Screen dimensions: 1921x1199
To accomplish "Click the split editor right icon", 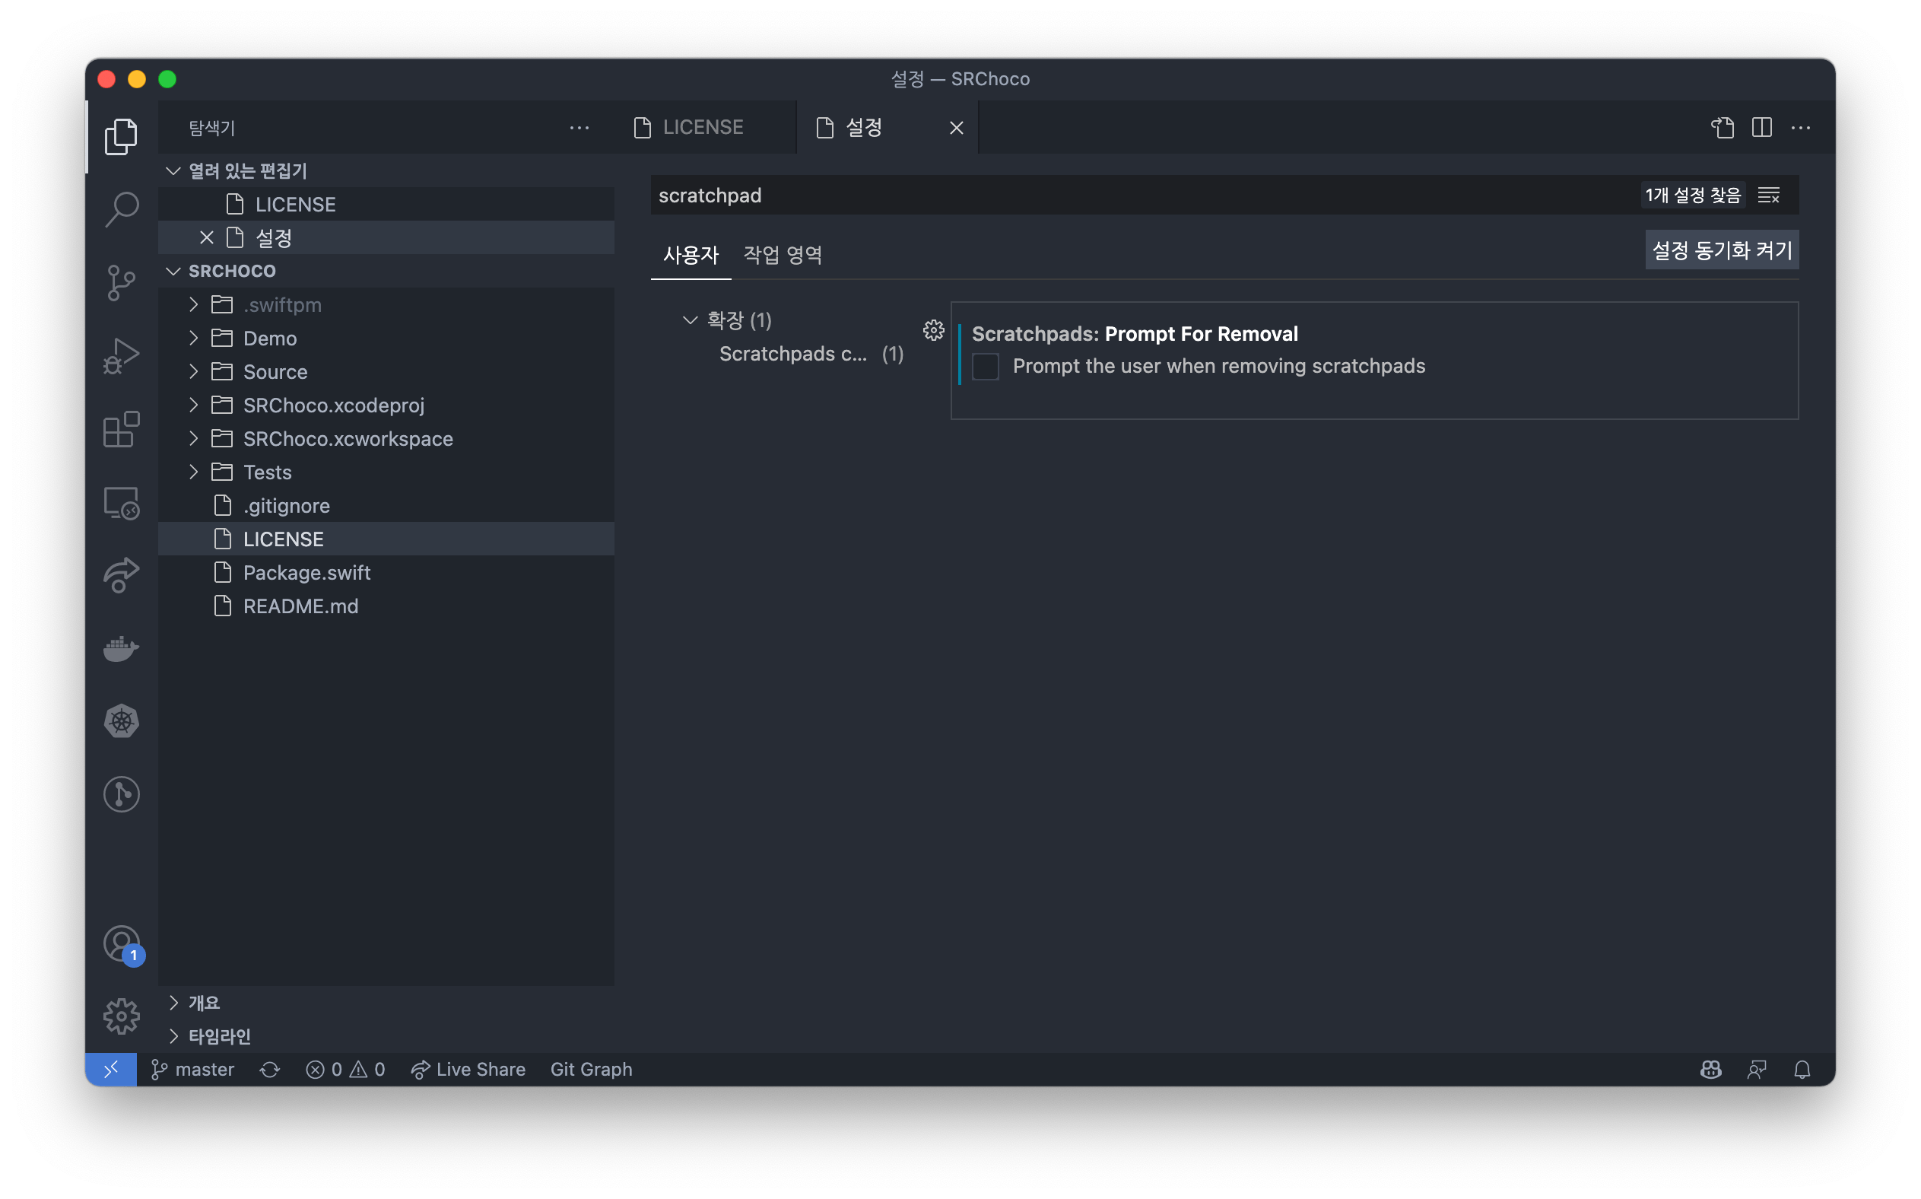I will click(x=1761, y=128).
